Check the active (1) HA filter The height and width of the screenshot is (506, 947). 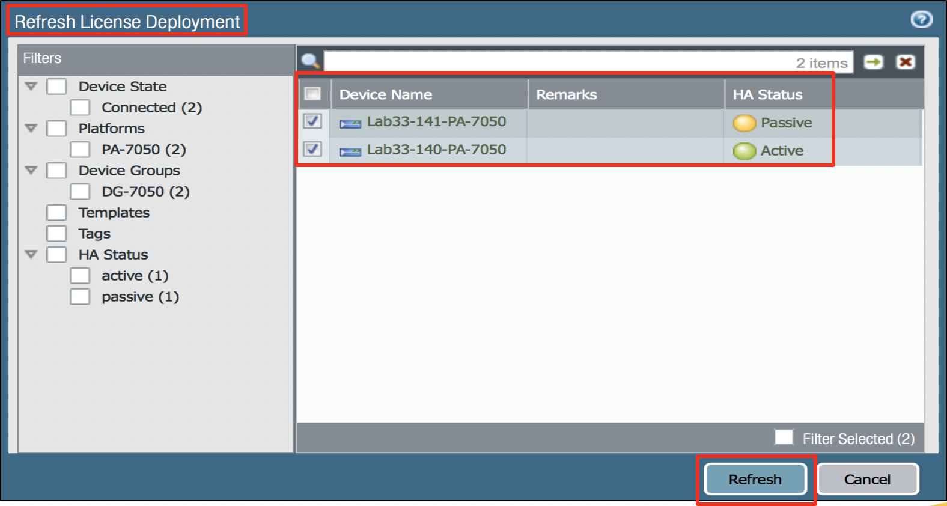click(x=80, y=276)
